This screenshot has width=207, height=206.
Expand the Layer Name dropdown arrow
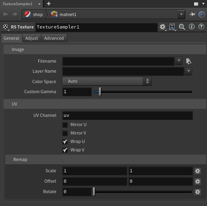[x=188, y=71]
